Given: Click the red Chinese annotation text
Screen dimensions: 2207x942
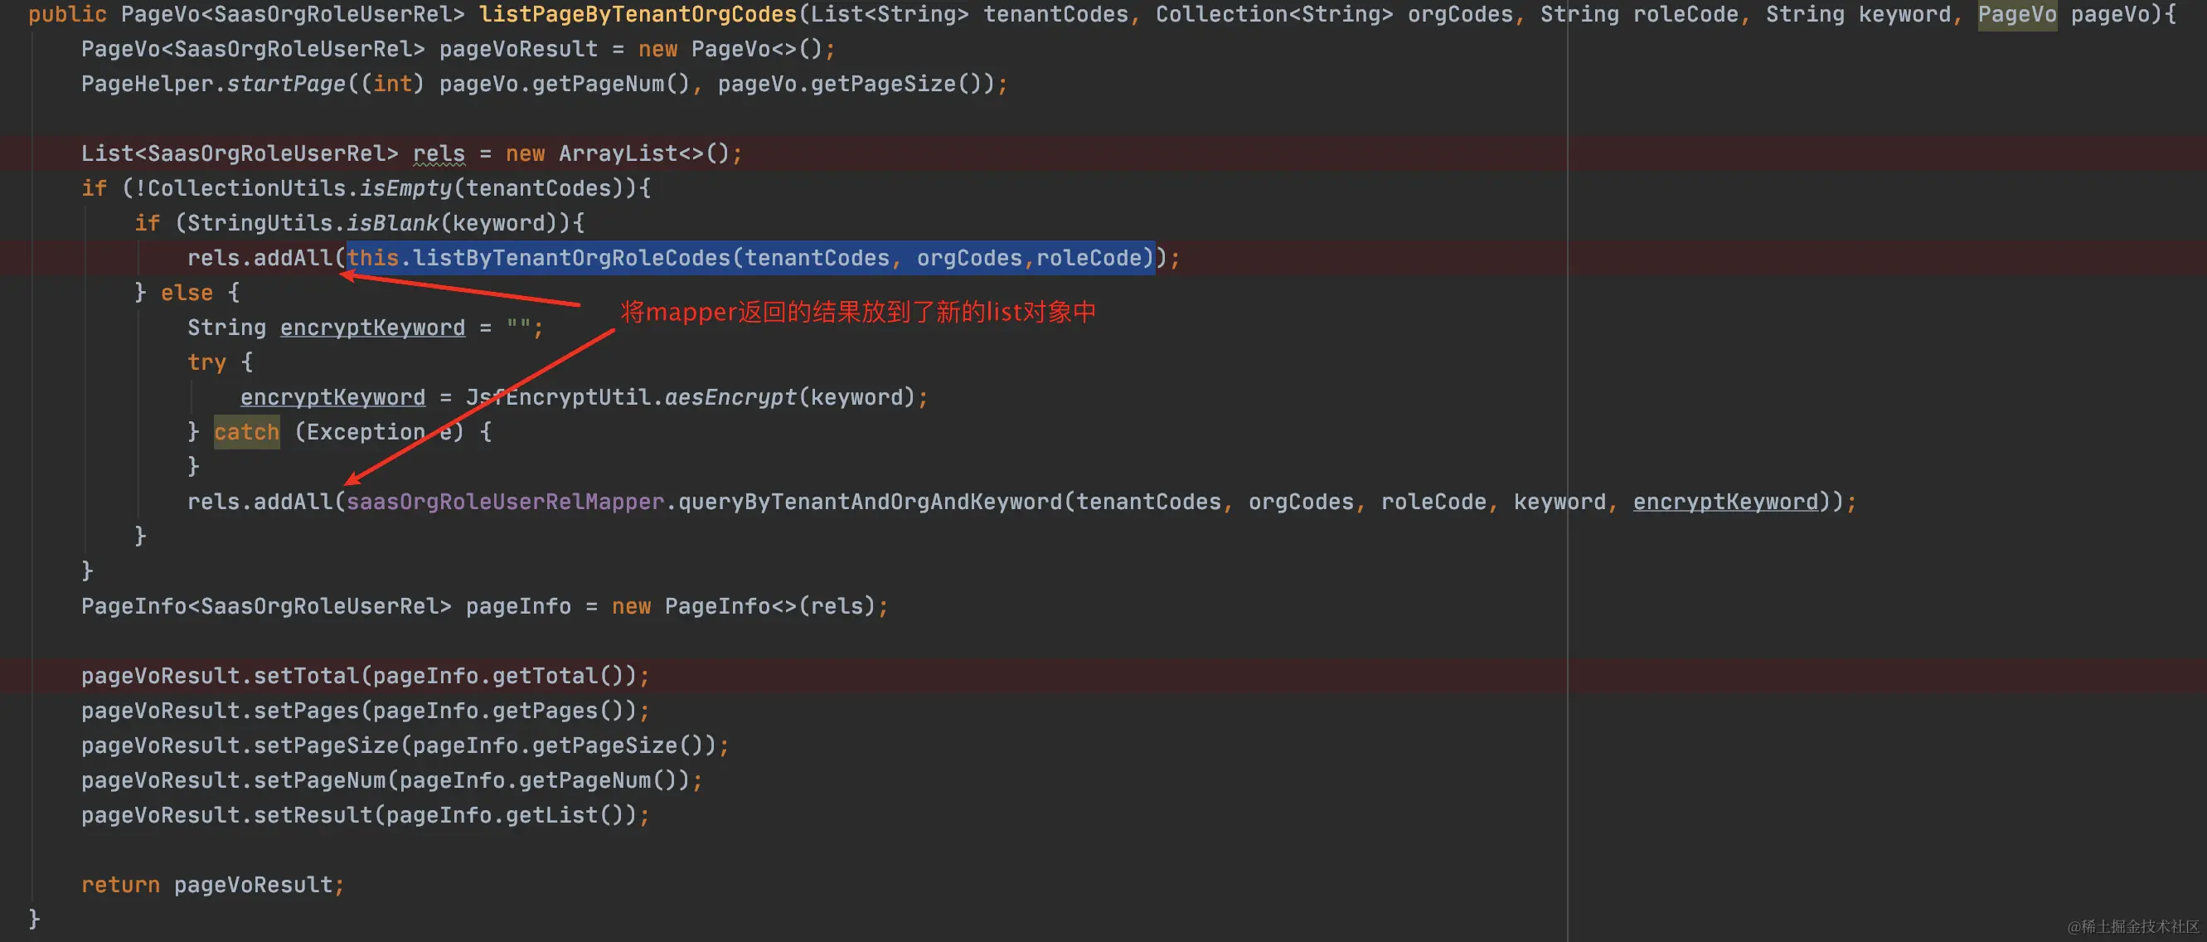Looking at the screenshot, I should tap(857, 312).
